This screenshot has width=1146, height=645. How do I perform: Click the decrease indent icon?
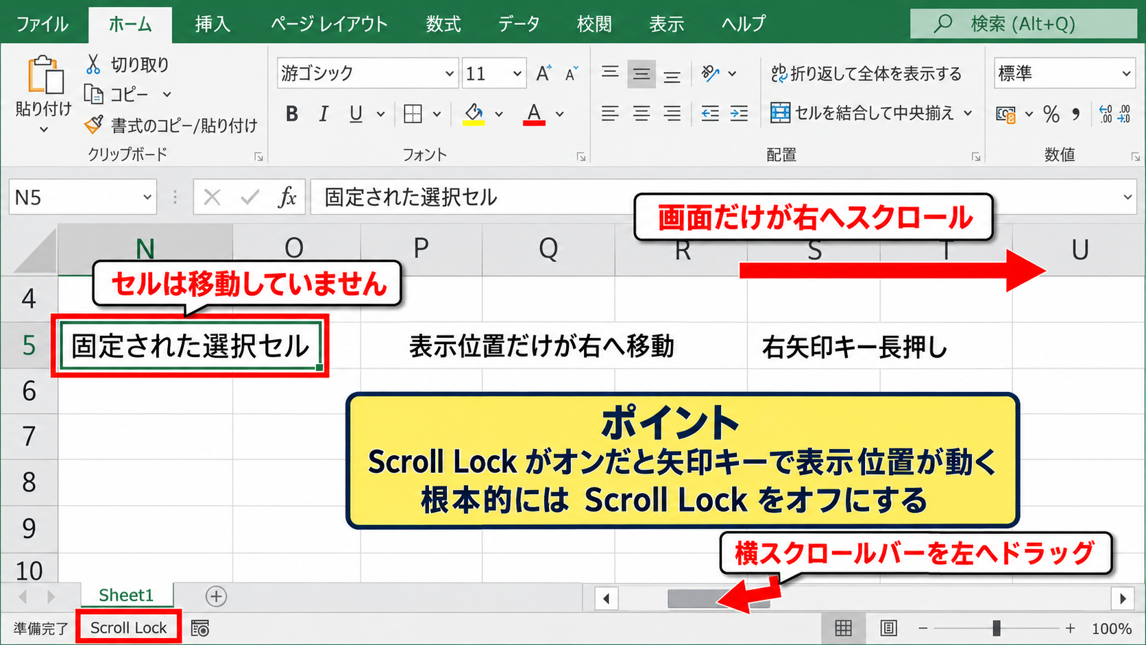pyautogui.click(x=710, y=114)
